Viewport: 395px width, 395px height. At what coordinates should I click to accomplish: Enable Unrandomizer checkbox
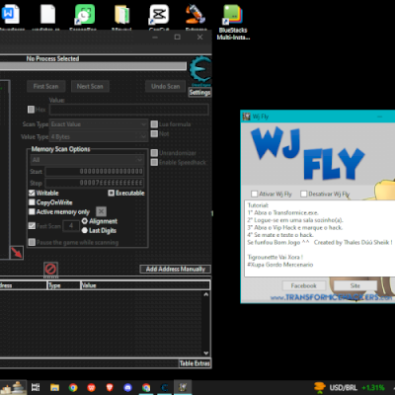(x=154, y=153)
